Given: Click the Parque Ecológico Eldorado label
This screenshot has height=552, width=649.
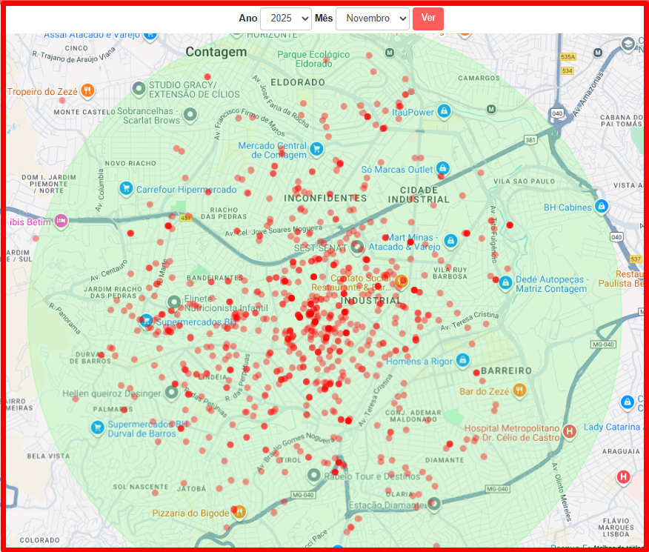Looking at the screenshot, I should [x=313, y=59].
